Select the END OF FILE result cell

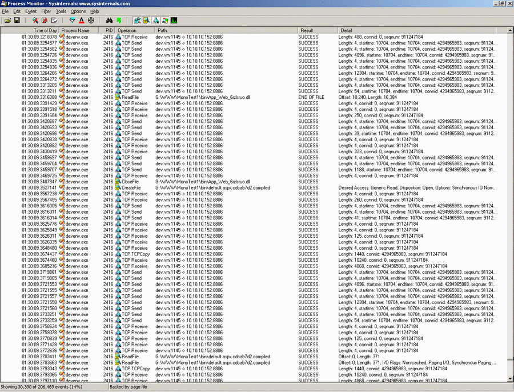coord(311,97)
